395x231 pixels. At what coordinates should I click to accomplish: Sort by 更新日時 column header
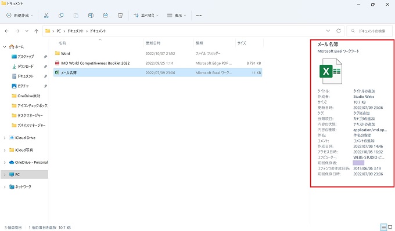click(153, 43)
